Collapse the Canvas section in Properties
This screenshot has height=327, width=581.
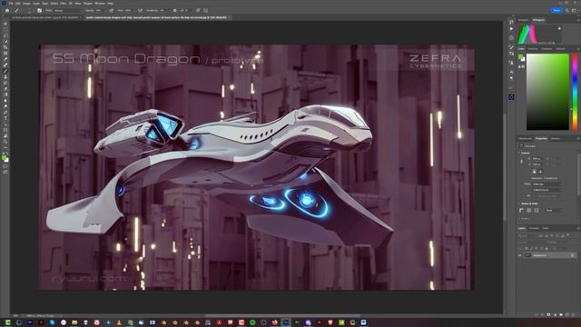518,154
